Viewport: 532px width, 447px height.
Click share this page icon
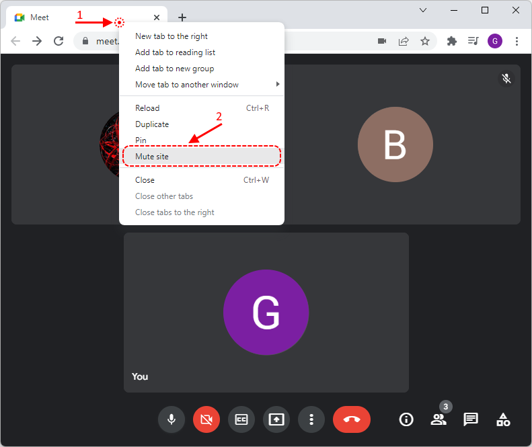[x=404, y=41]
